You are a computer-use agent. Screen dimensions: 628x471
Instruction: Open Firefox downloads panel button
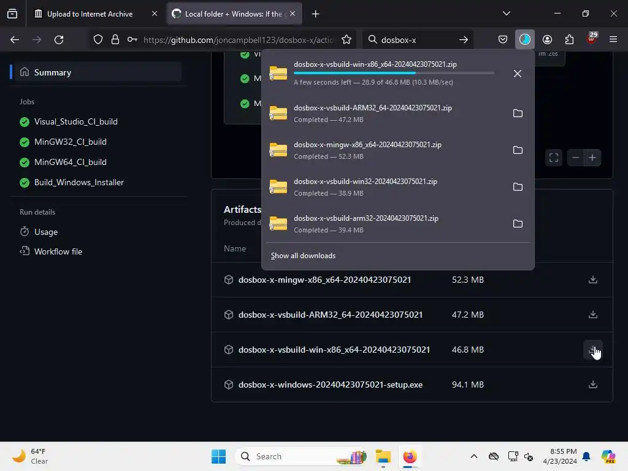(525, 40)
